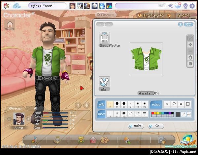Toggle the grid tool icon
198x155 pixels.
pos(190,64)
